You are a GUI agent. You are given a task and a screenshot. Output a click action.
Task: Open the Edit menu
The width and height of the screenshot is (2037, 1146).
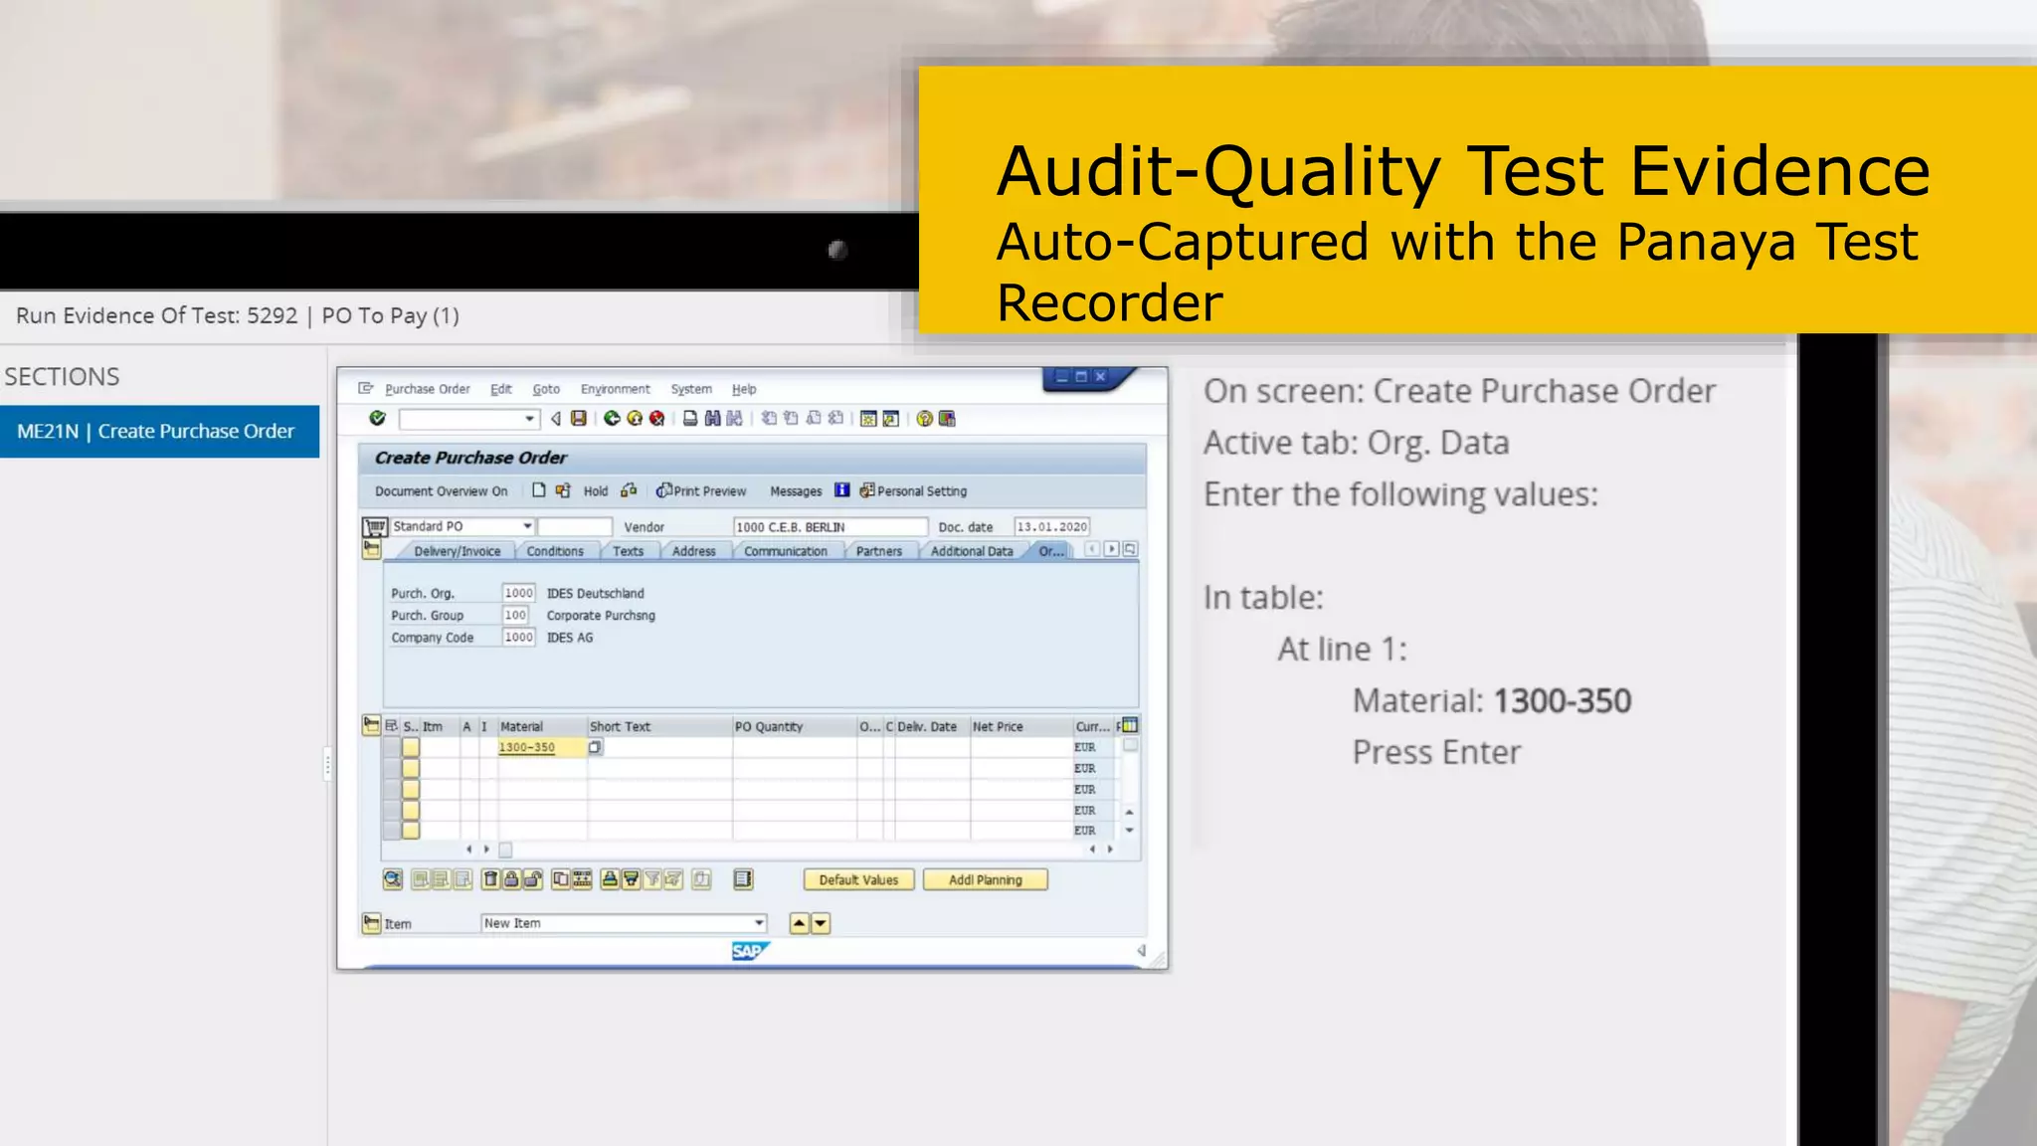[x=501, y=389]
